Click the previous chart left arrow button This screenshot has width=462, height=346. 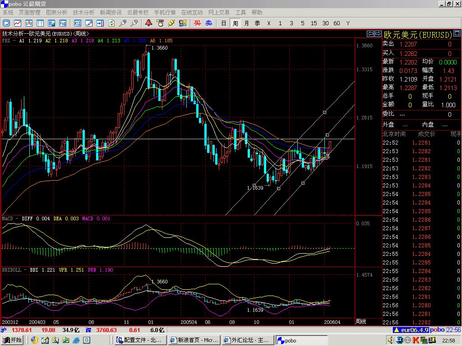tap(370, 33)
